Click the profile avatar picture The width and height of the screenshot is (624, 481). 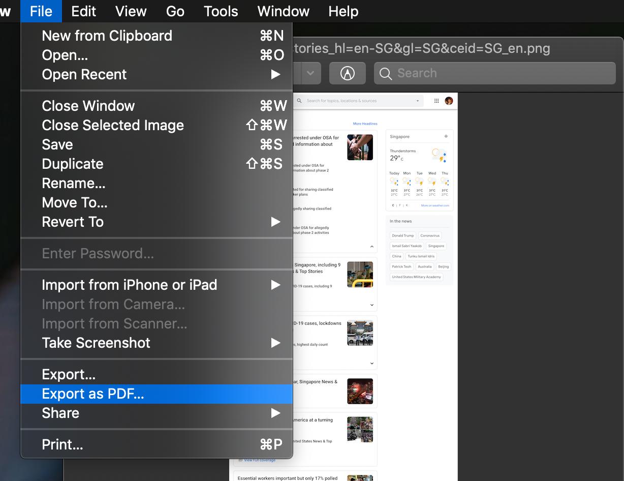tap(449, 101)
